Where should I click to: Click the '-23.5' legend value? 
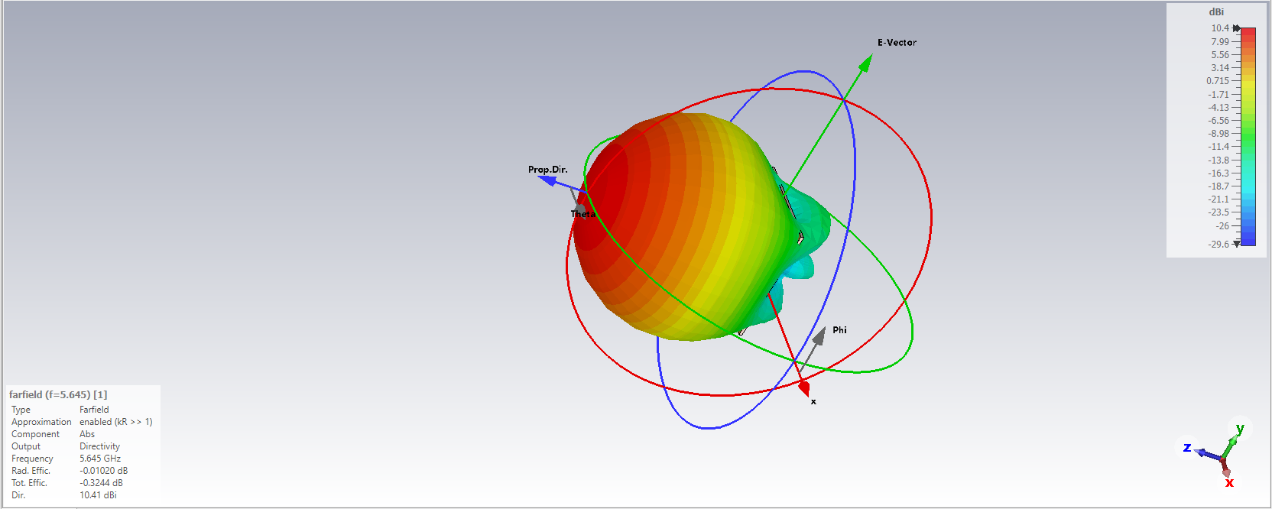click(x=1218, y=212)
